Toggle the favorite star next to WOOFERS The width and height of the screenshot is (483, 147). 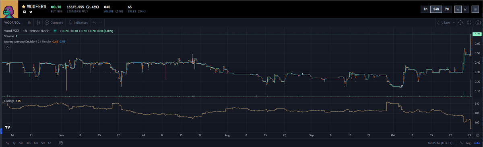tap(23, 6)
